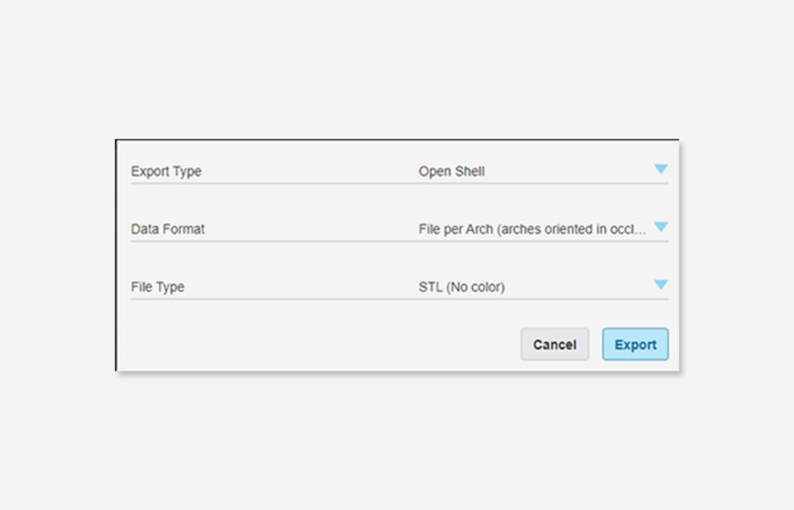Click the Data Format label
This screenshot has width=794, height=510.
click(167, 229)
